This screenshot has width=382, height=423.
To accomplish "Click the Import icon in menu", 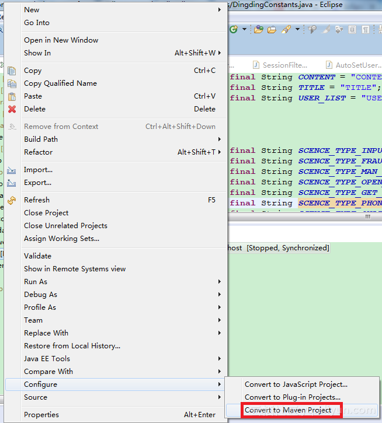I will 12,170.
